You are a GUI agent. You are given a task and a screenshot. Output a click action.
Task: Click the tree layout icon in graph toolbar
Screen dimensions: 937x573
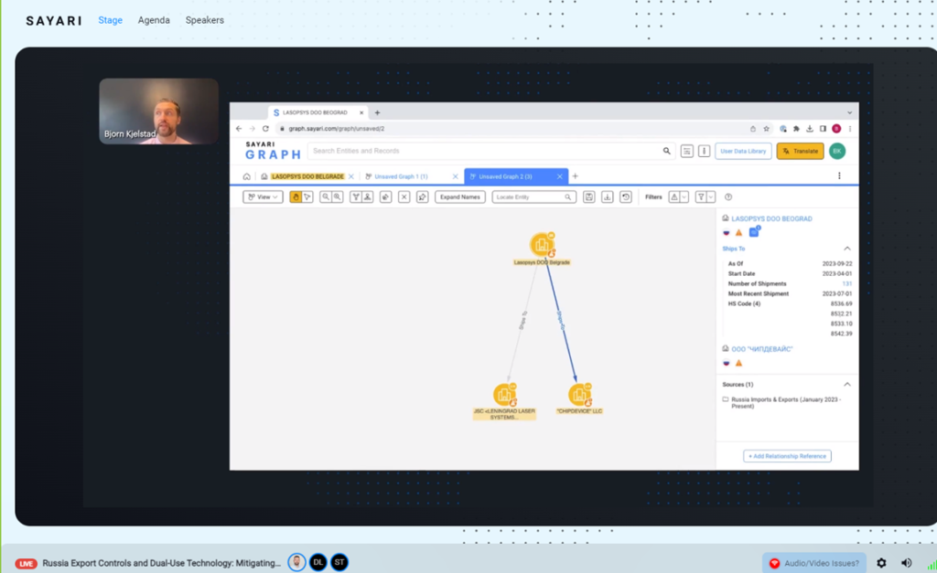click(356, 197)
